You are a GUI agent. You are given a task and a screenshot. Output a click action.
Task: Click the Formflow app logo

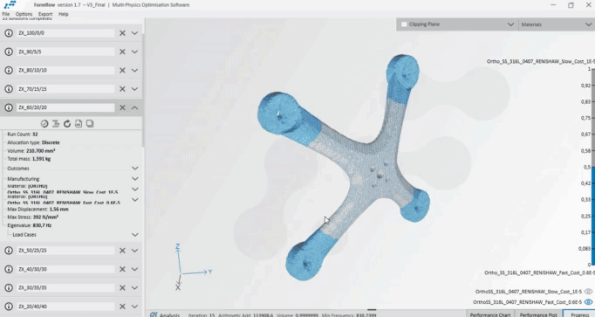coord(10,5)
